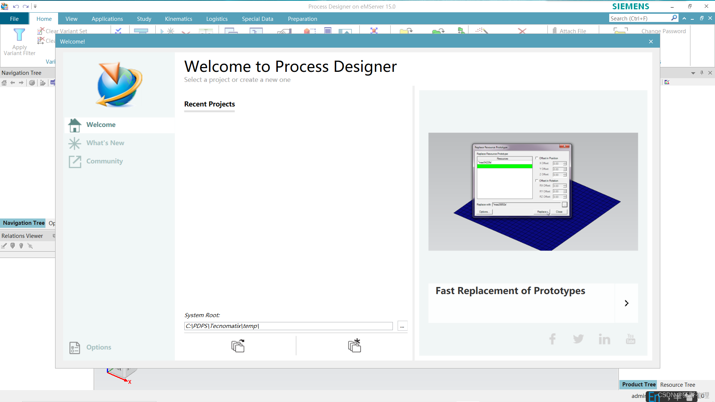
Task: Click the Twitter bird icon
Action: coord(578,339)
